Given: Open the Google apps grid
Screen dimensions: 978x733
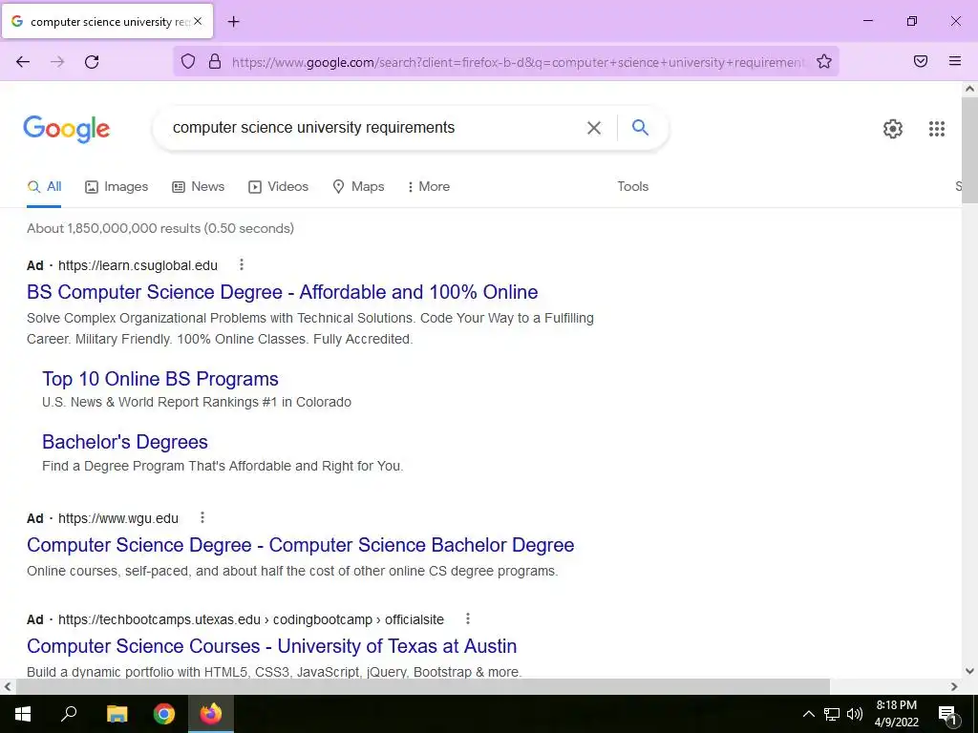Looking at the screenshot, I should click(937, 129).
